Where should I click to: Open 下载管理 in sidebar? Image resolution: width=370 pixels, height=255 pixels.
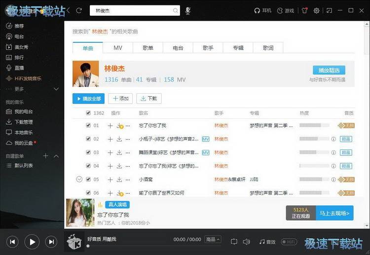tap(19, 122)
